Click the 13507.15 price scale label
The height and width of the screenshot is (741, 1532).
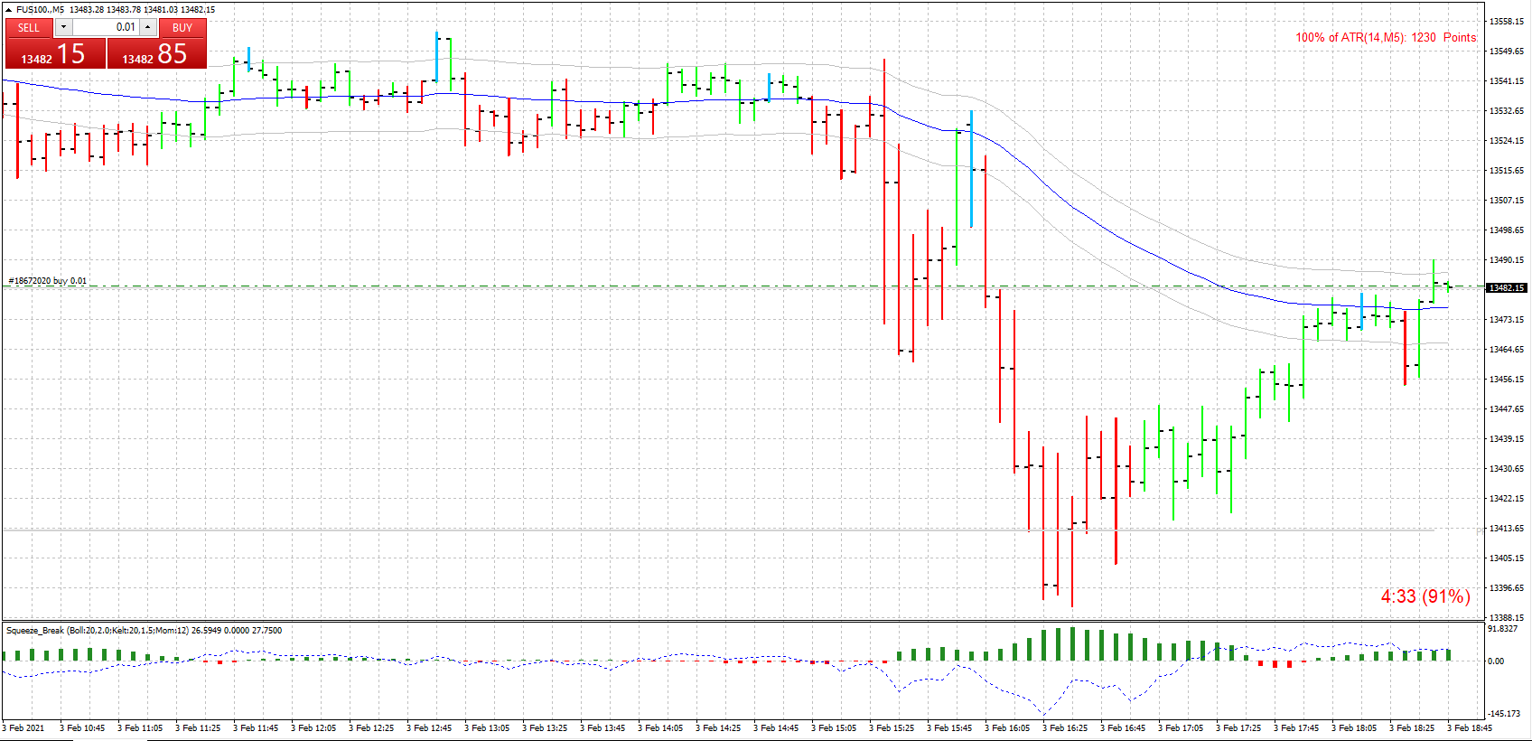(x=1507, y=200)
